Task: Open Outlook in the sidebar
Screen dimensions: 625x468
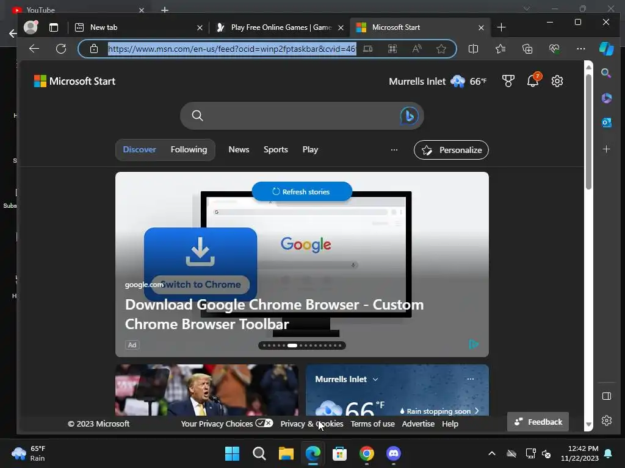Action: pyautogui.click(x=606, y=122)
